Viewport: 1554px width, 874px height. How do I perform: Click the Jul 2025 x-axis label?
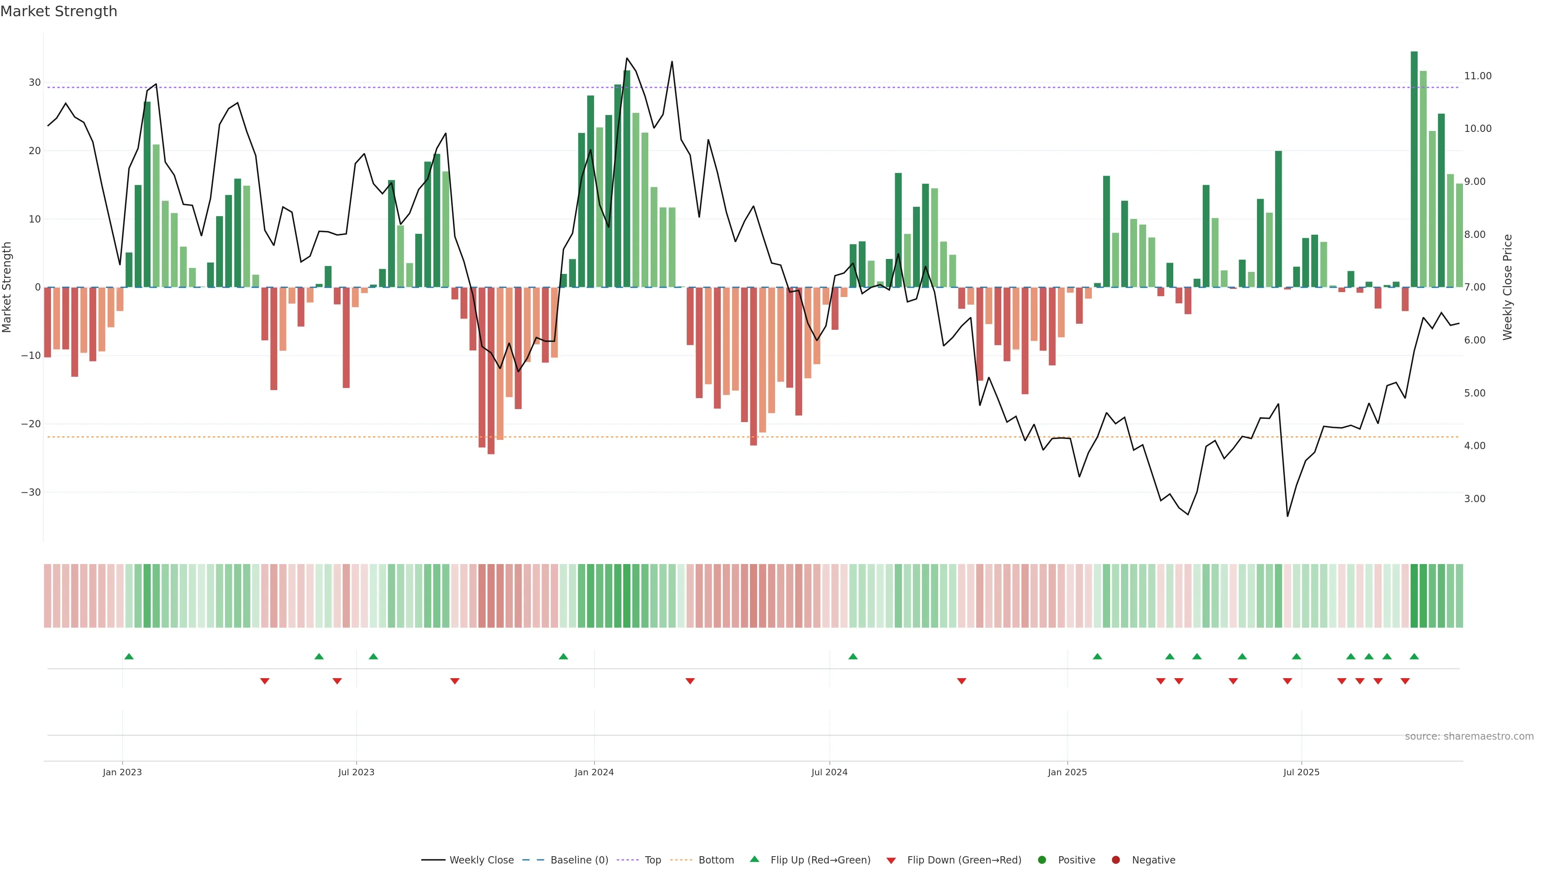(x=1301, y=772)
